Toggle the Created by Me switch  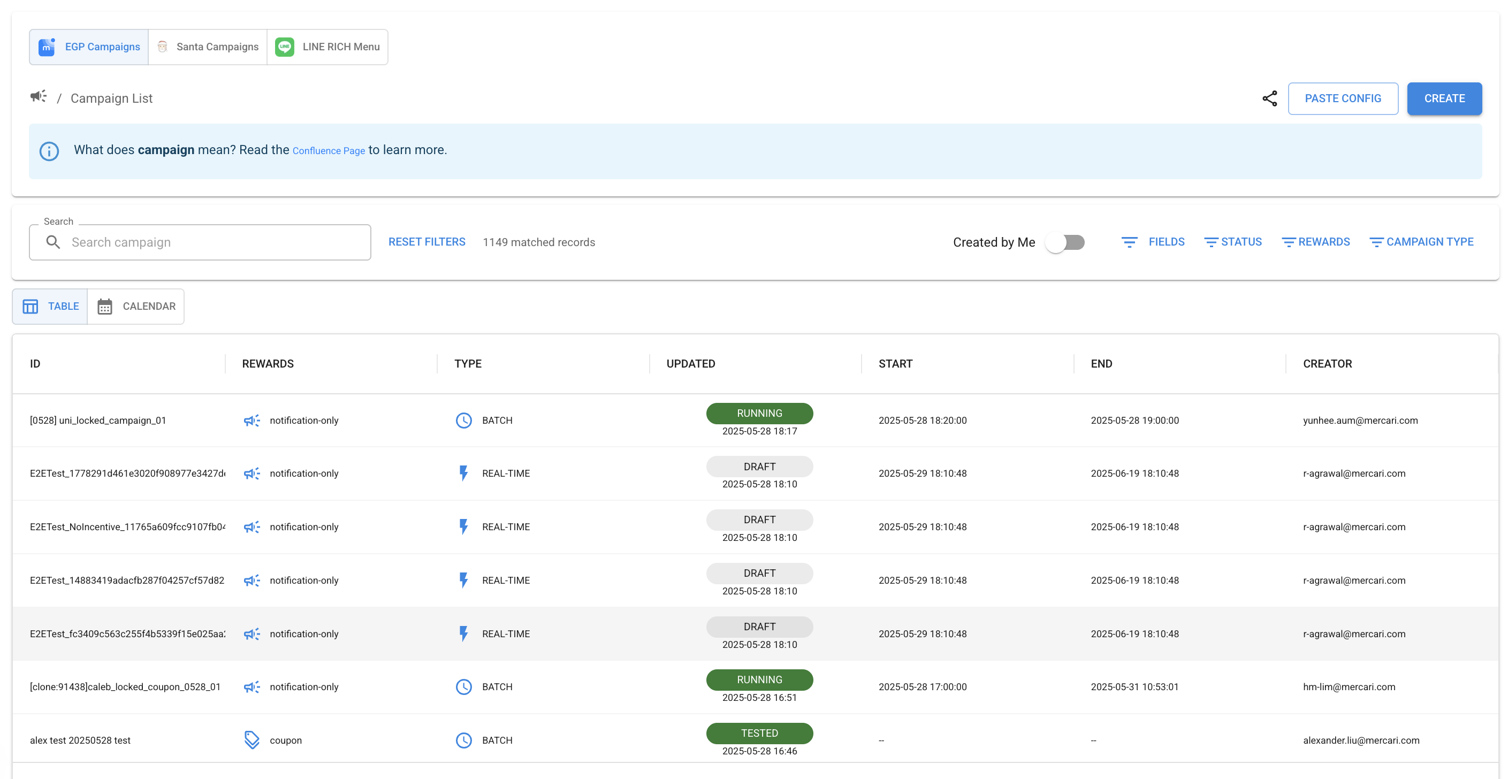point(1066,242)
